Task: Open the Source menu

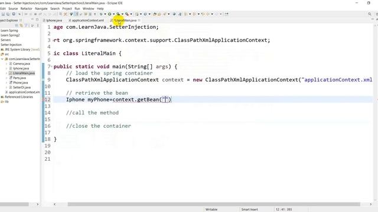Action: click(x=13, y=8)
